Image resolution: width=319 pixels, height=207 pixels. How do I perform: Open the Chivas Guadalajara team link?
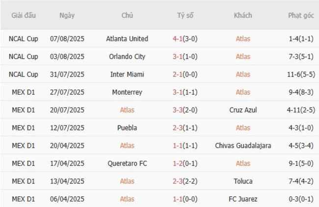click(x=243, y=146)
